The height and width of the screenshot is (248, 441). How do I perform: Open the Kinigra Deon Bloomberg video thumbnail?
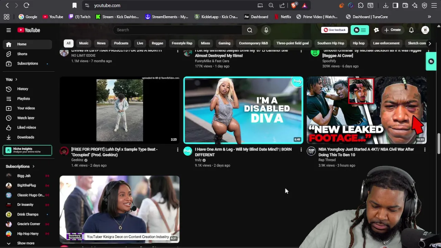pos(120,209)
